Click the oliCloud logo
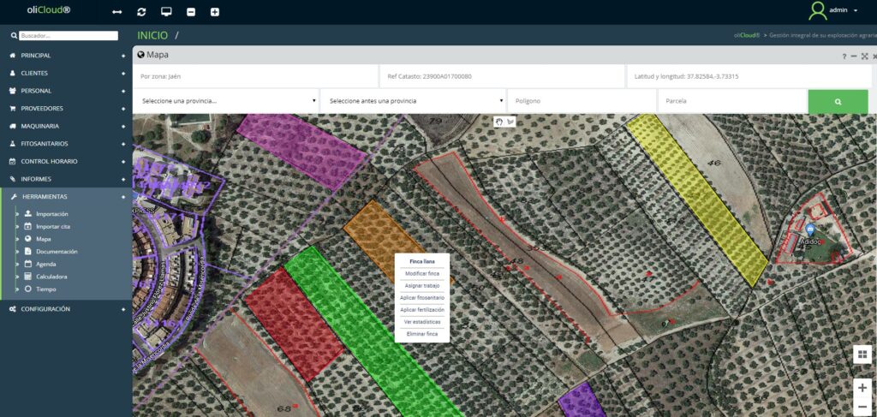 (49, 10)
